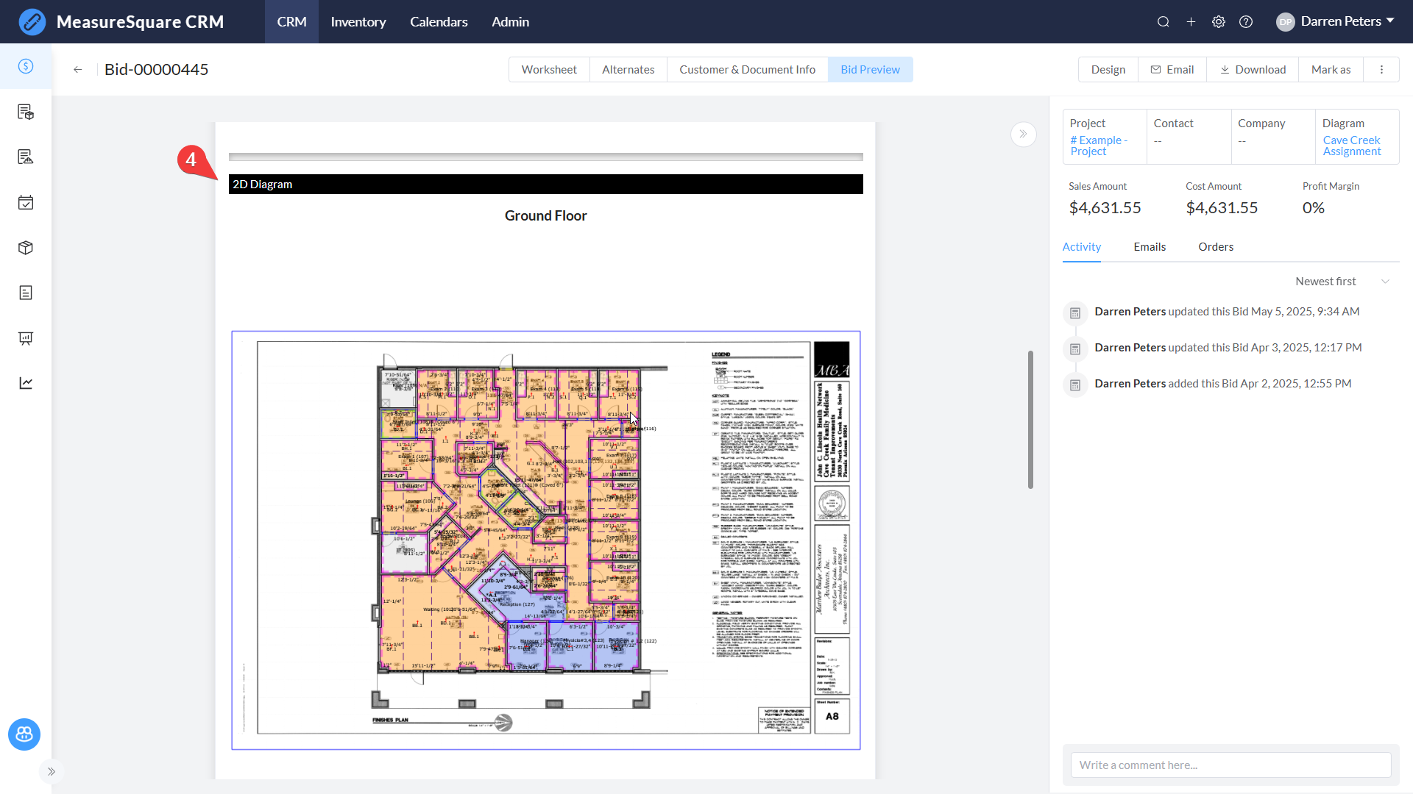Open the Newest first sort dropdown
1413x794 pixels.
pyautogui.click(x=1342, y=282)
